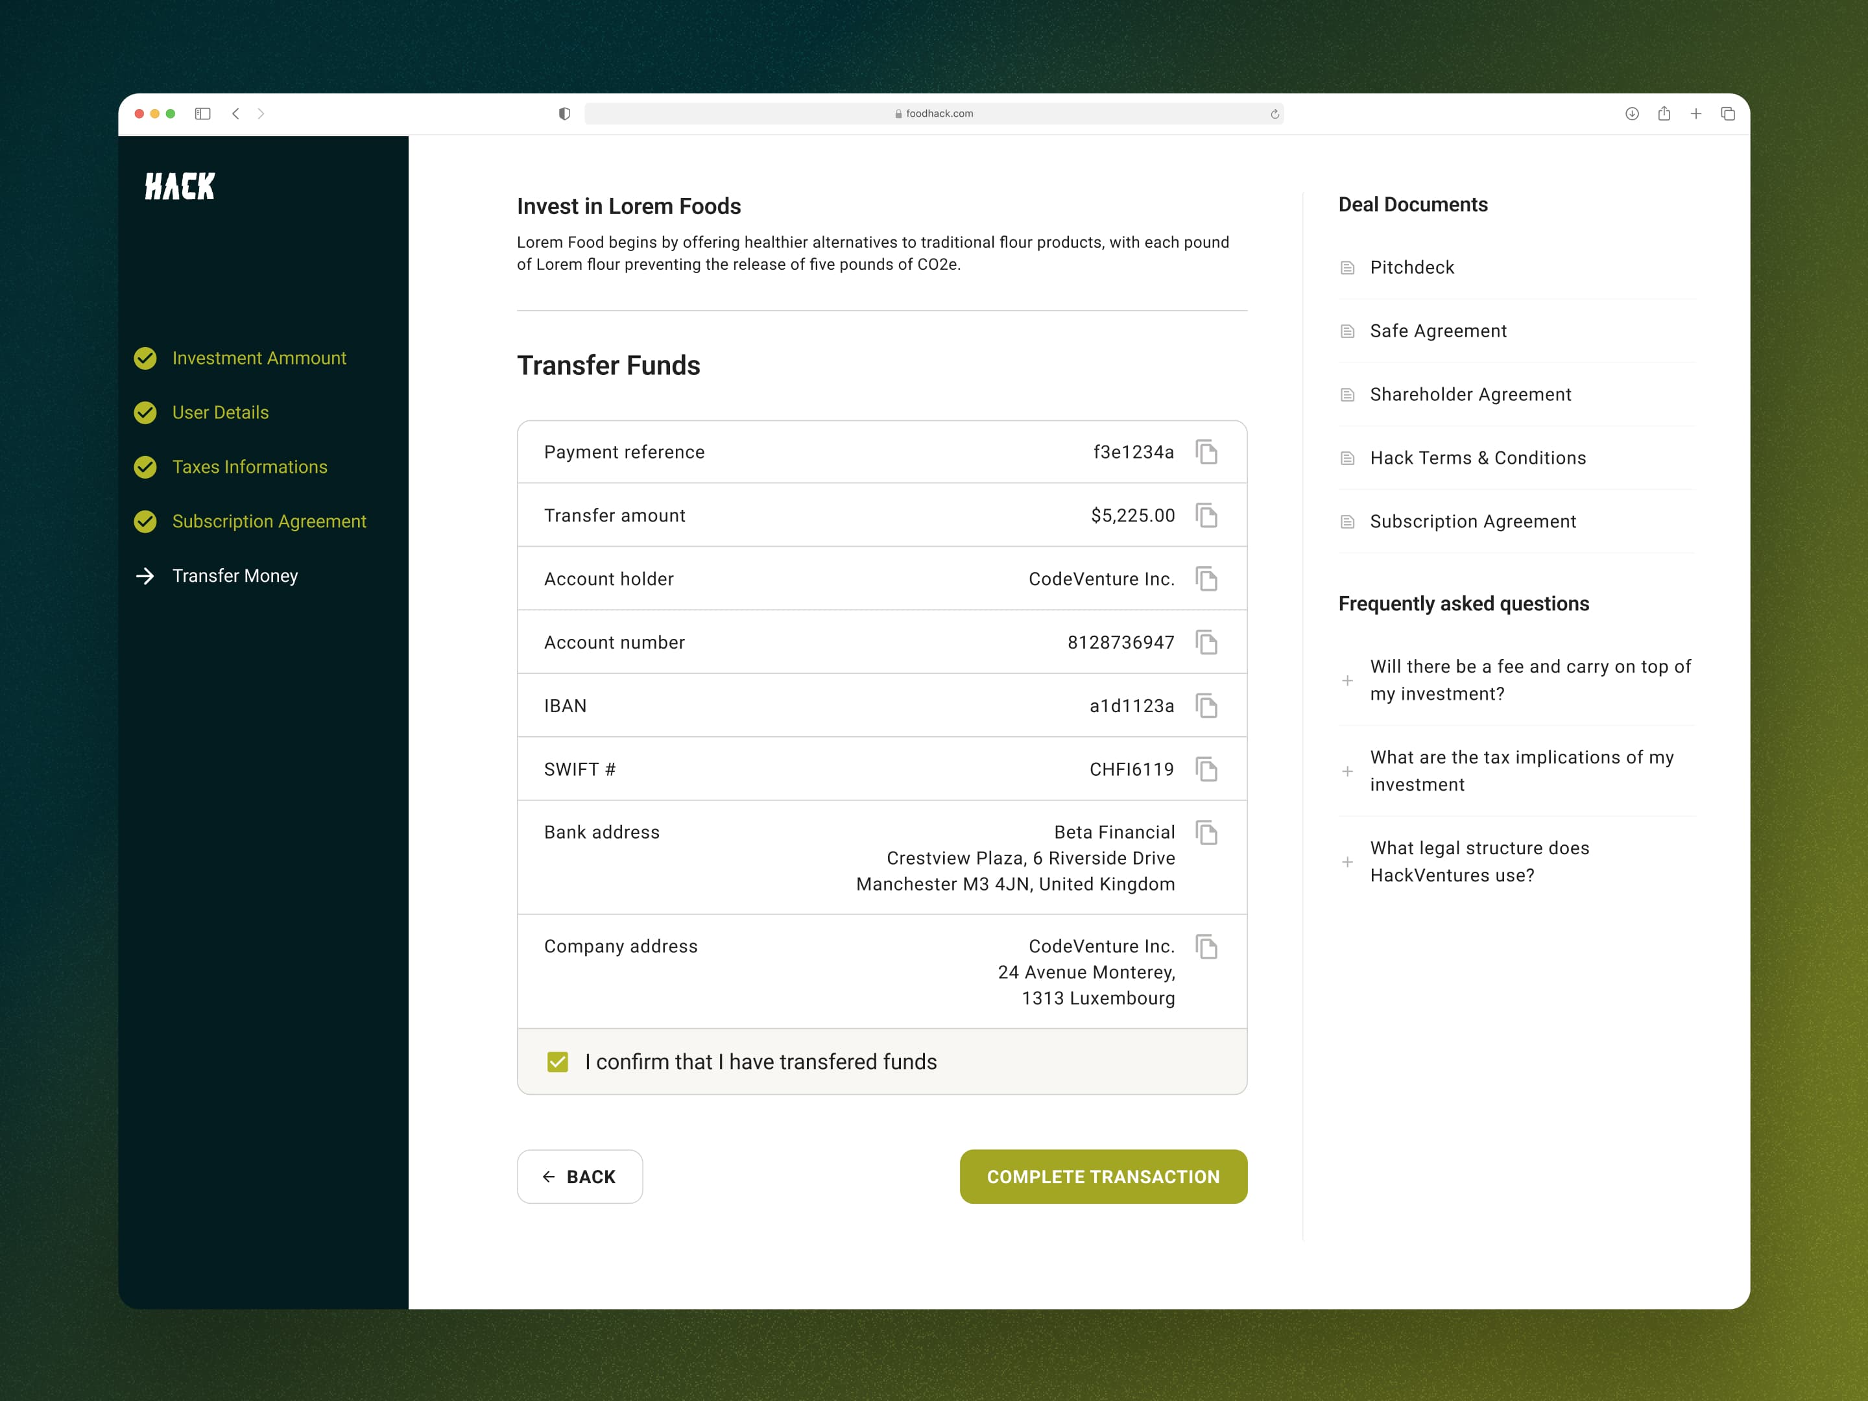Copy the payment reference value
This screenshot has height=1401, width=1868.
click(x=1207, y=452)
